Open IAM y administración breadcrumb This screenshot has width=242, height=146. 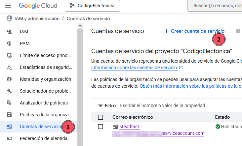coord(37,18)
